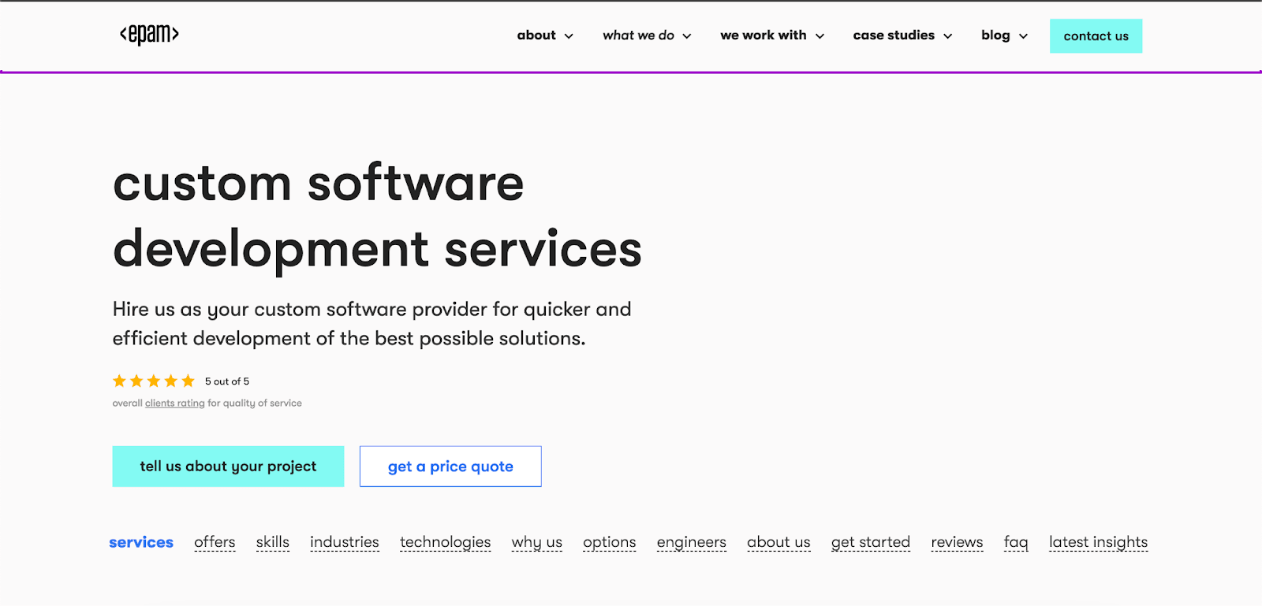Jump to the faq section
Screen dimensions: 1262x606
[x=1016, y=542]
